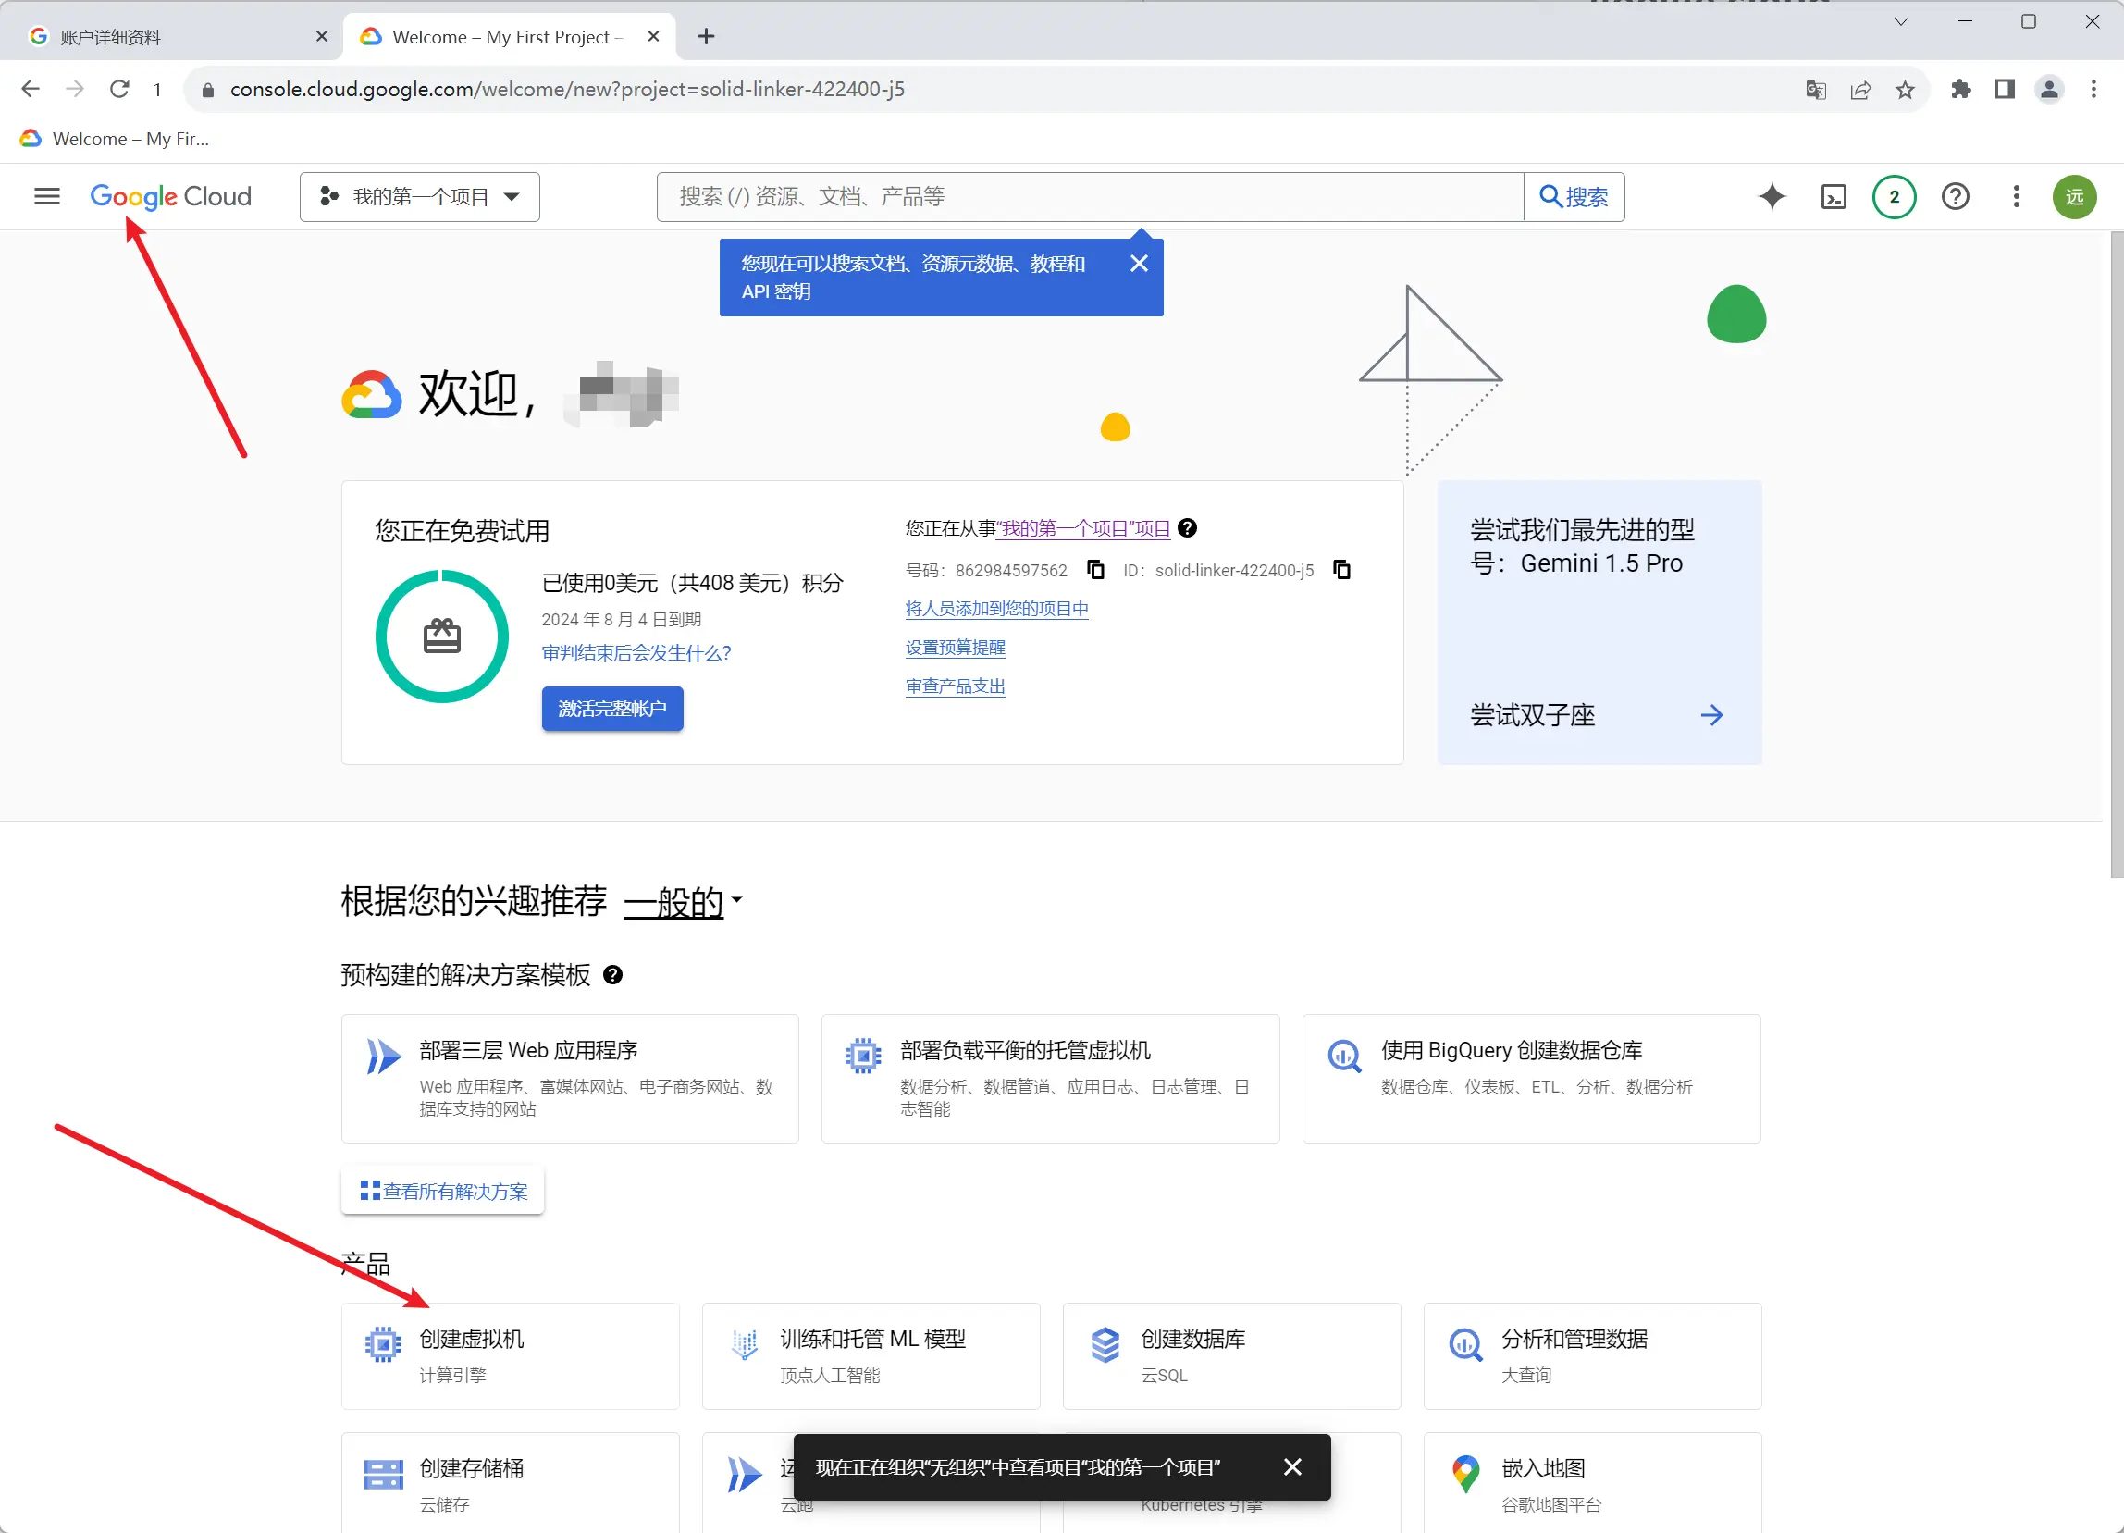Click 设置预算提醒 link

956,648
